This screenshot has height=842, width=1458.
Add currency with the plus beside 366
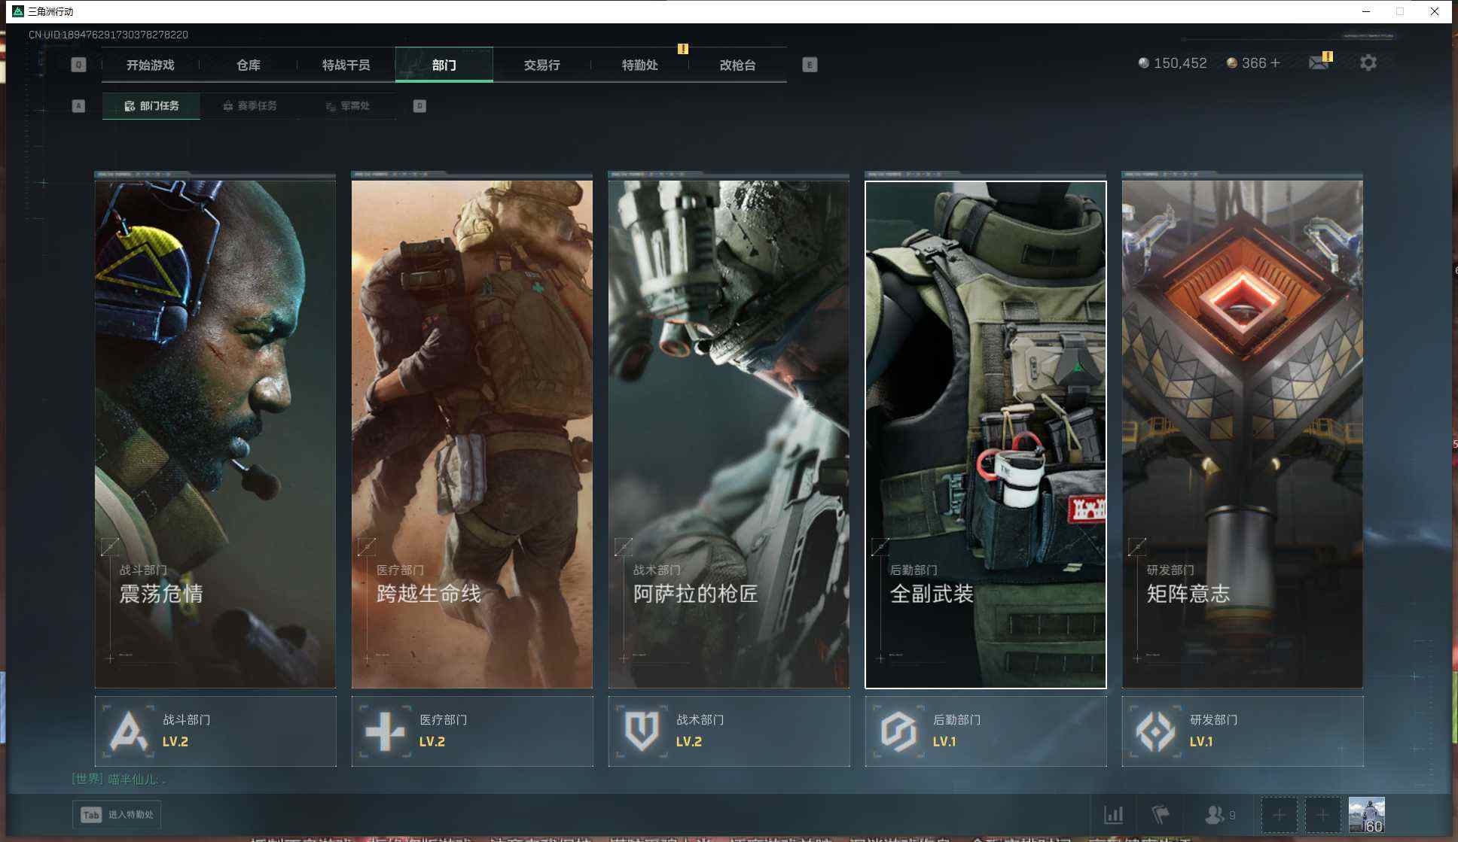1275,63
